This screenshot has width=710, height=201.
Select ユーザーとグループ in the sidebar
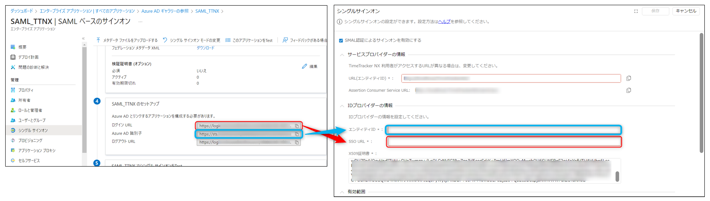pos(32,121)
